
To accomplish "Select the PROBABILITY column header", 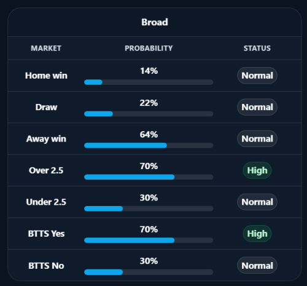I will tap(149, 49).
